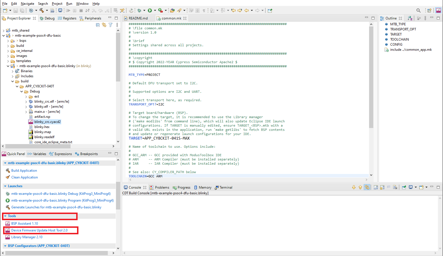Collapse the Launches section in Quick Panel
Image resolution: width=443 pixels, height=256 pixels.
coord(5,186)
